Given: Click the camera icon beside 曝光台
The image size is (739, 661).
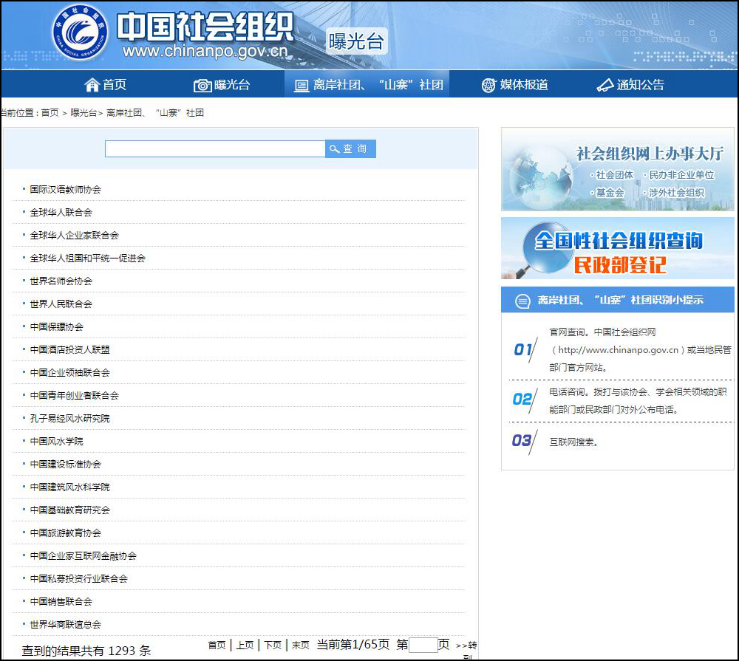Looking at the screenshot, I should 202,86.
